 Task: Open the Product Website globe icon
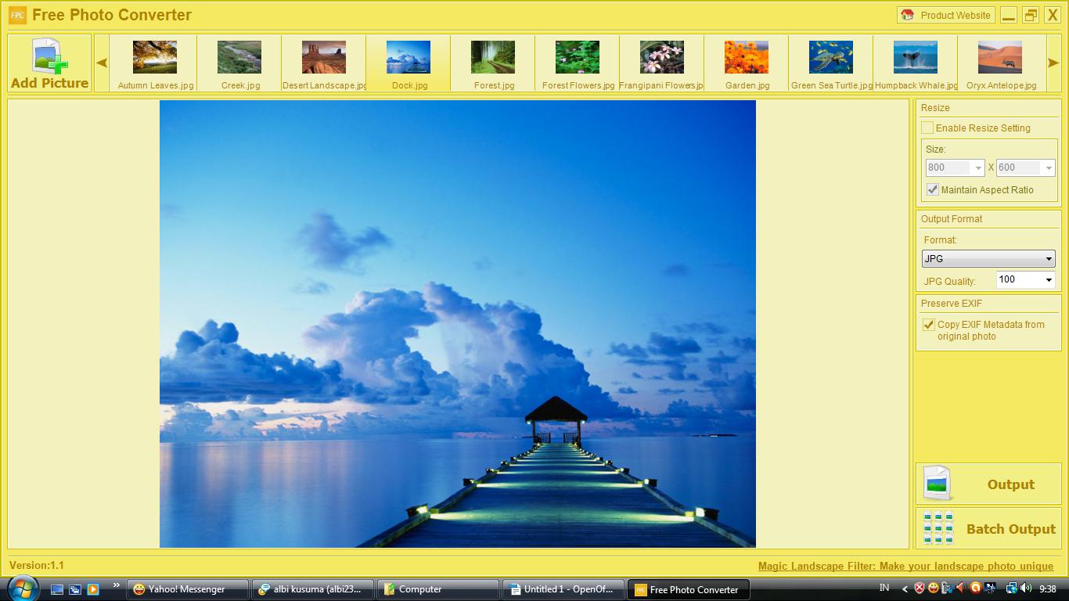pos(906,14)
